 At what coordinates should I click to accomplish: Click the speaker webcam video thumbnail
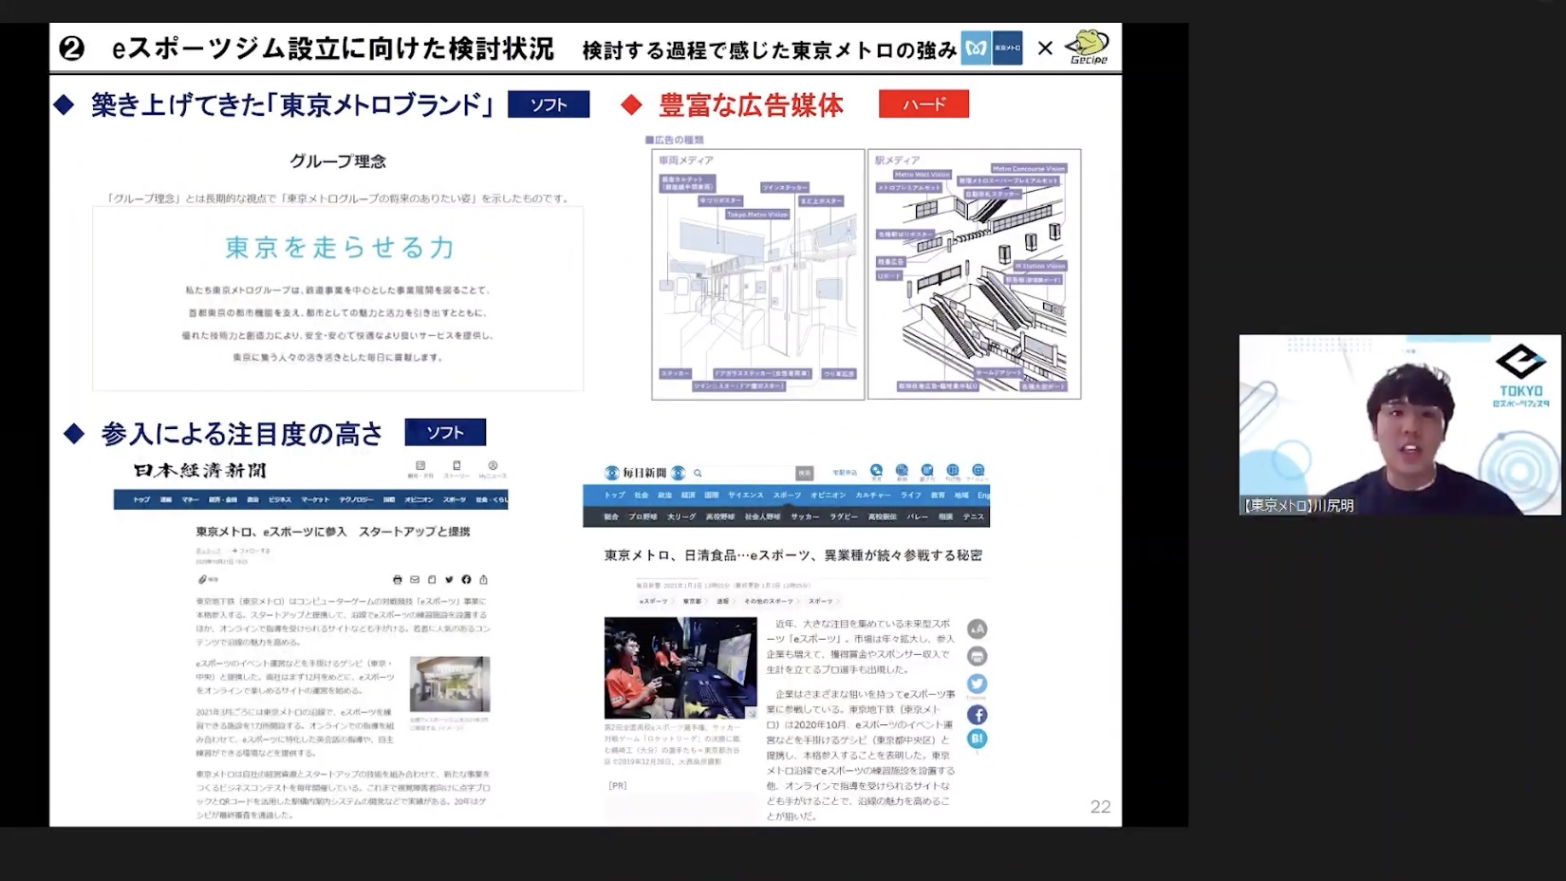[x=1400, y=424]
